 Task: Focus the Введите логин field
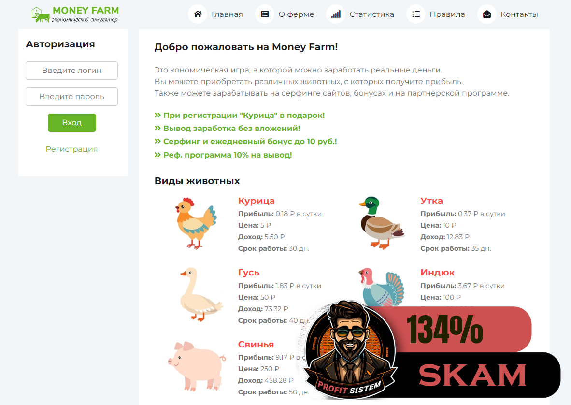[x=72, y=70]
